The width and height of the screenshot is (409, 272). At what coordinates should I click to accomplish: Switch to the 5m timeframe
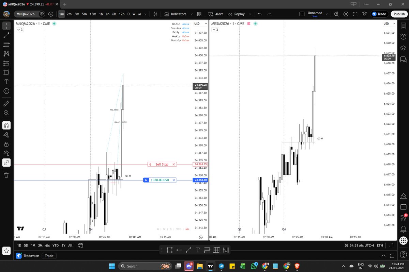pyautogui.click(x=85, y=14)
